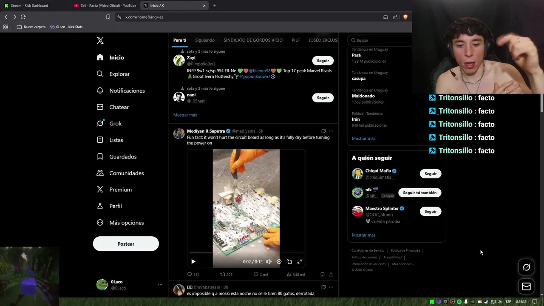The image size is (544, 306).
Task: Bookmark Mediyan R Saputra's post
Action: pyautogui.click(x=323, y=275)
